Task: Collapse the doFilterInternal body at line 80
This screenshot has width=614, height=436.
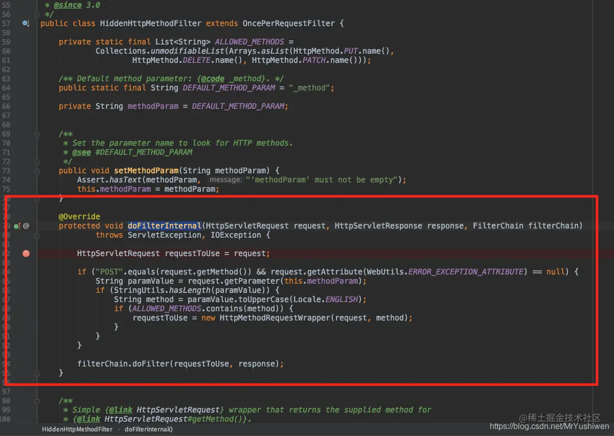Action: coord(37,235)
